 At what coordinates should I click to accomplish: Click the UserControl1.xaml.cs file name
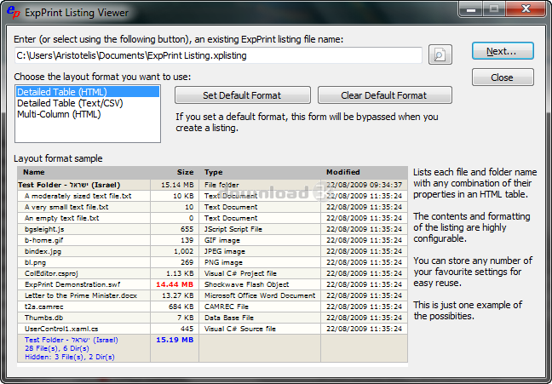pos(61,329)
